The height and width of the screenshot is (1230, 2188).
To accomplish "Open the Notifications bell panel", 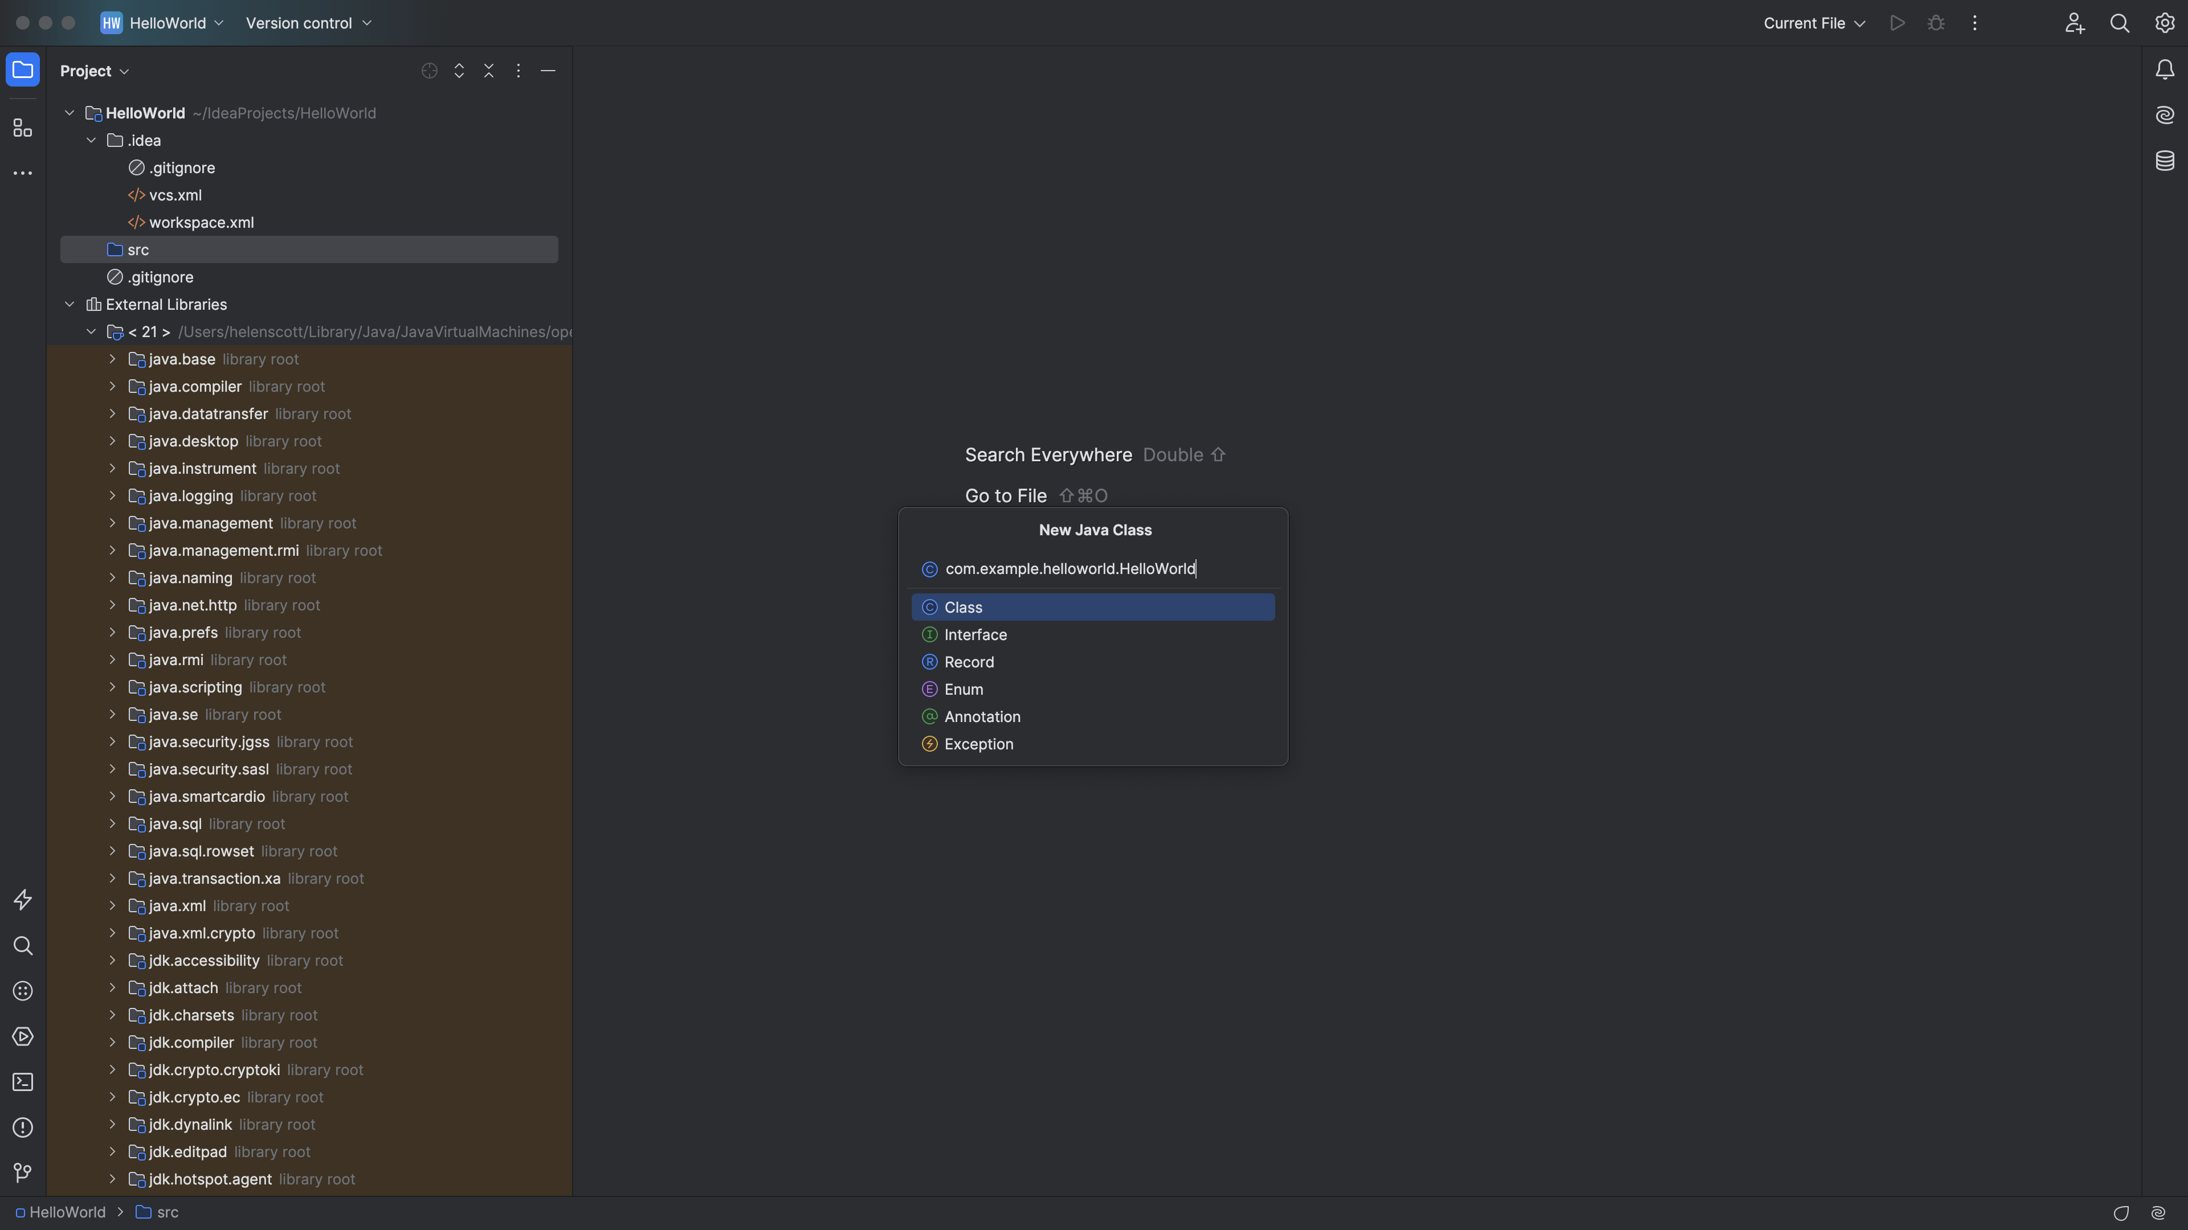I will (x=2164, y=69).
